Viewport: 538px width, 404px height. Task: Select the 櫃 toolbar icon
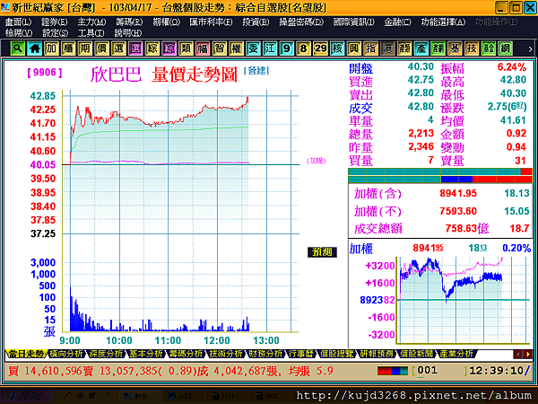coord(68,48)
